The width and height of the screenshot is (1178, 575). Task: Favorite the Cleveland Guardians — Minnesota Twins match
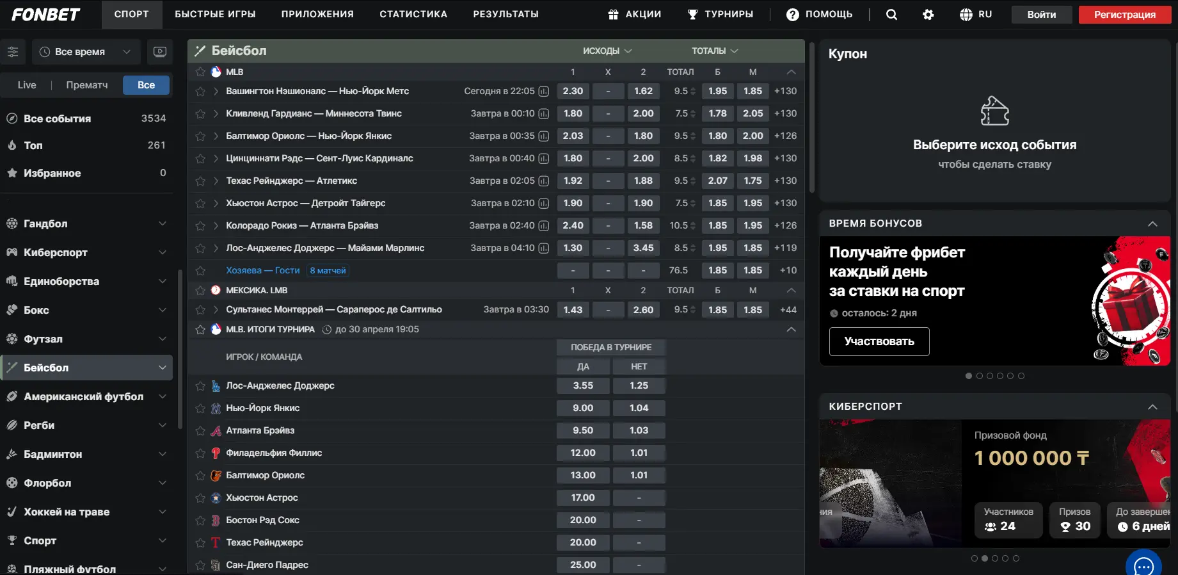pos(200,114)
